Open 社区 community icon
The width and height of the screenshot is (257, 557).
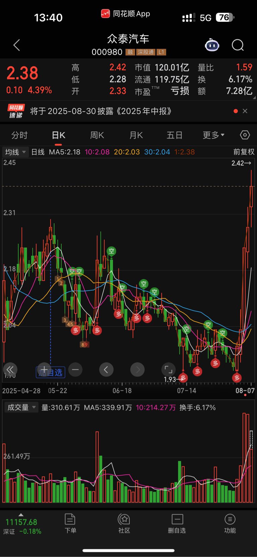click(x=124, y=523)
